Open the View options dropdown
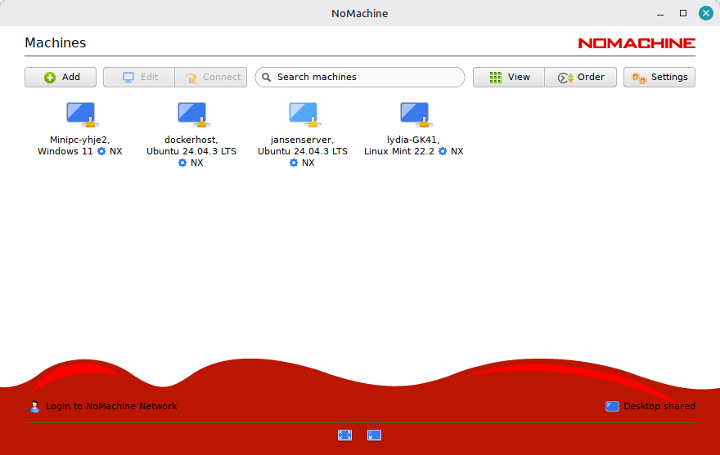The width and height of the screenshot is (720, 455). click(509, 77)
